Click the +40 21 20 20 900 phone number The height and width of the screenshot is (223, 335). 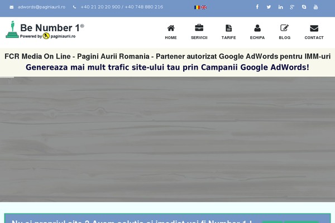(100, 7)
